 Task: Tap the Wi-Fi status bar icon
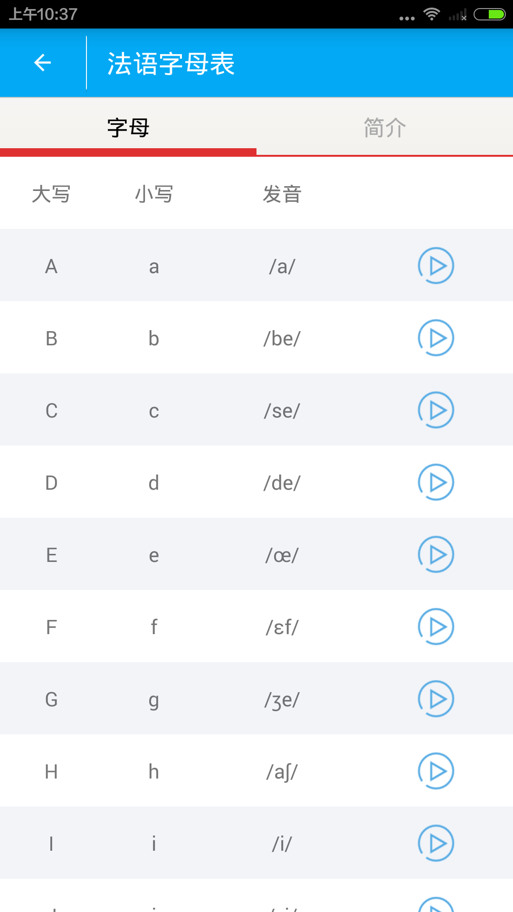pos(431,14)
